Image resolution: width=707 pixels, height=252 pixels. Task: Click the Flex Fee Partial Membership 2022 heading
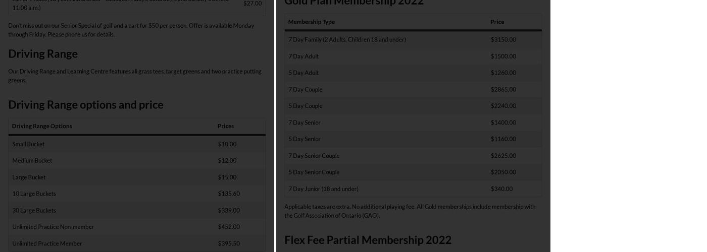(x=368, y=239)
